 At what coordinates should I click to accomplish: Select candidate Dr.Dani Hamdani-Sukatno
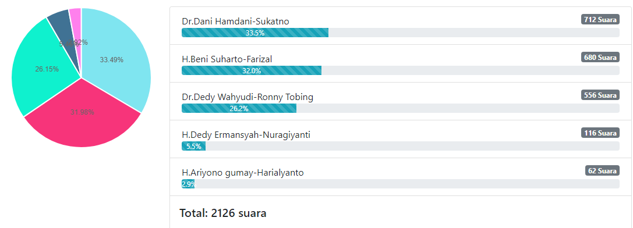235,22
